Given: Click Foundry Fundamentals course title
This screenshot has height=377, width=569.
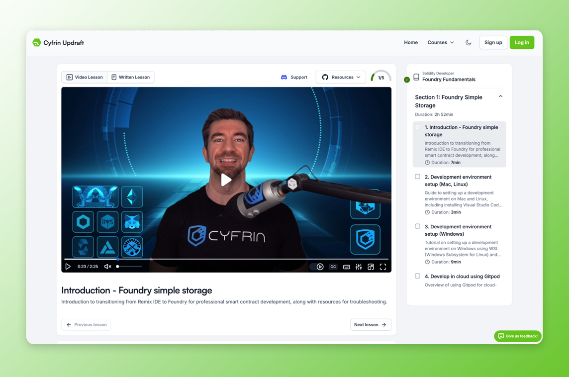Looking at the screenshot, I should tap(449, 80).
